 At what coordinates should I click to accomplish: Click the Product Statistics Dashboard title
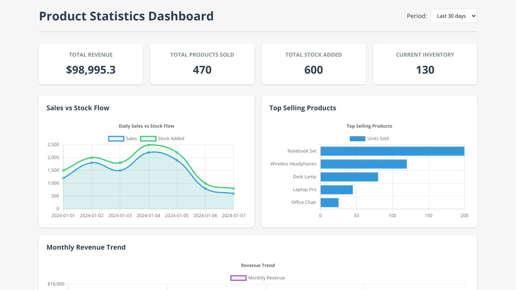(x=126, y=16)
